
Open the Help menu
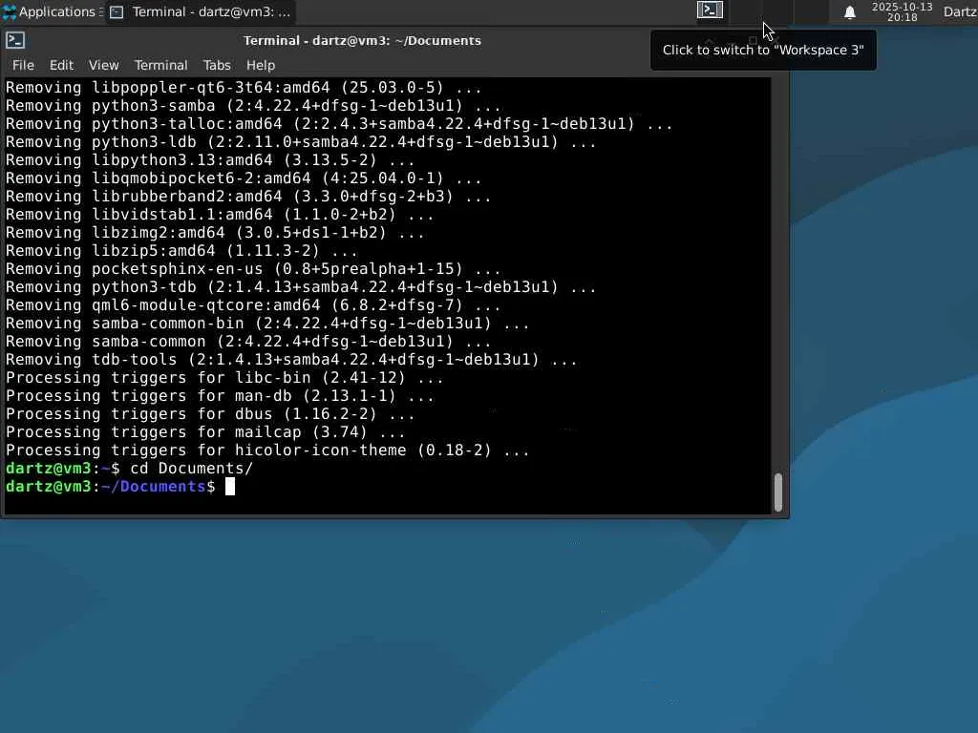260,65
